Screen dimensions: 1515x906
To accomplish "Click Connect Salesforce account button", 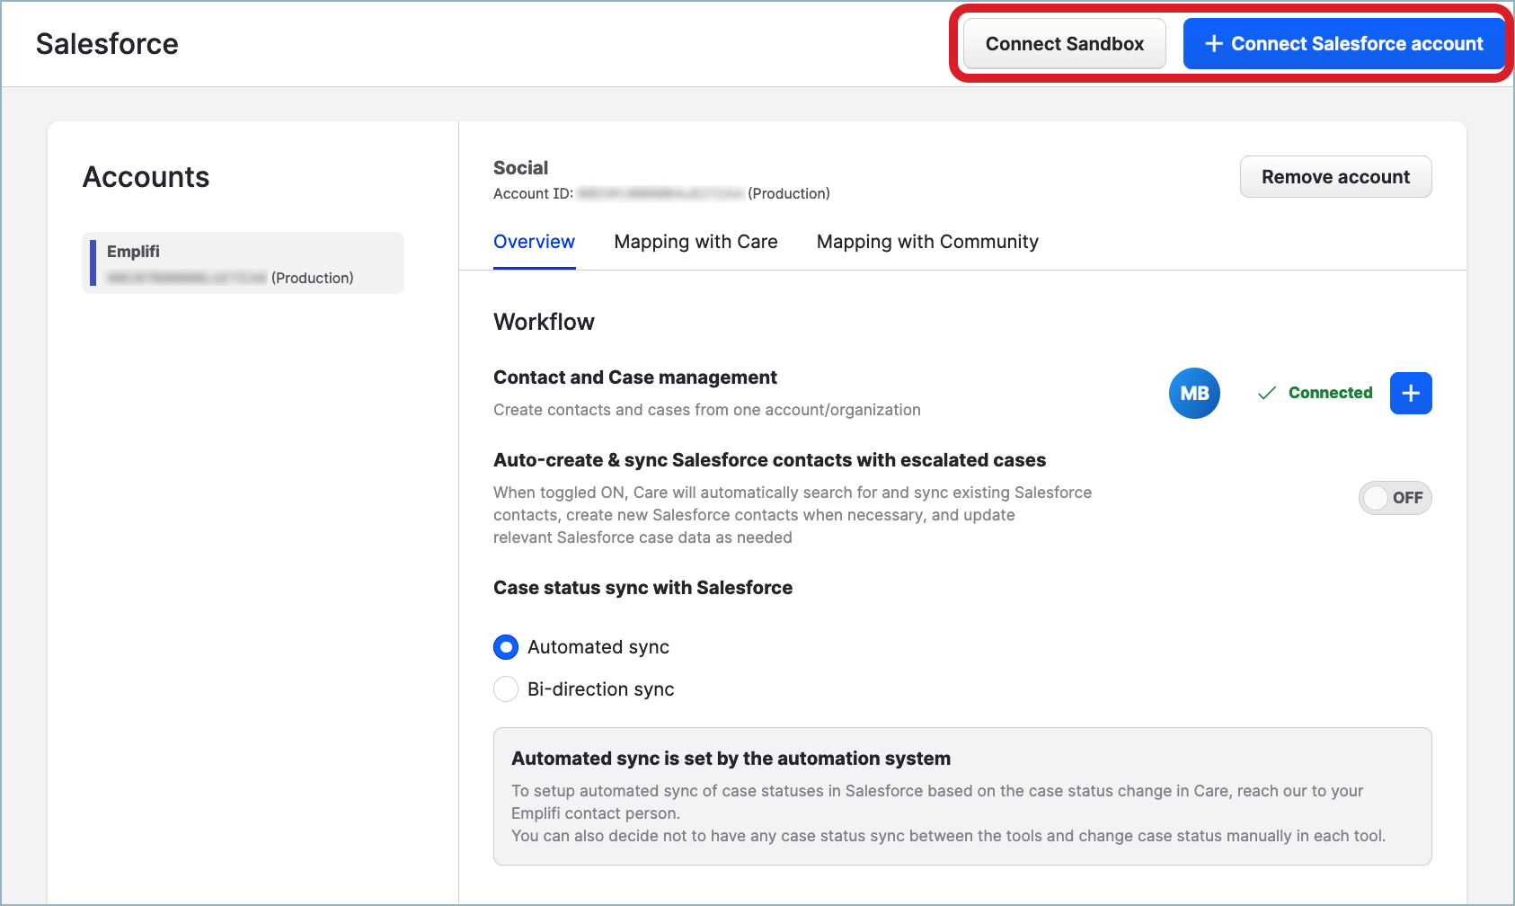I will [1344, 44].
